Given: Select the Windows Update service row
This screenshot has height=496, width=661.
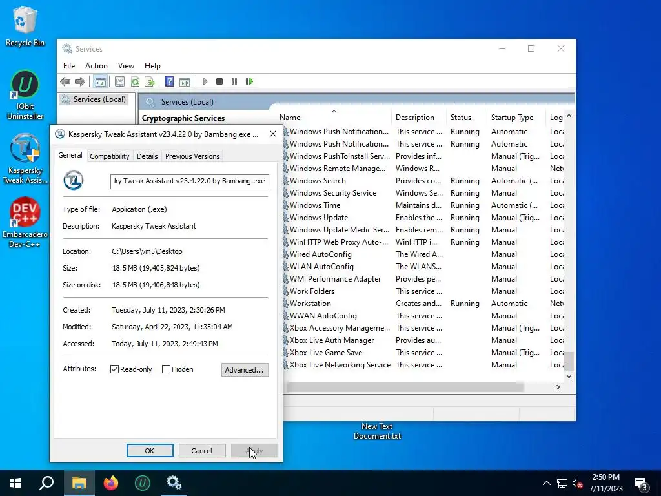Looking at the screenshot, I should (423, 218).
